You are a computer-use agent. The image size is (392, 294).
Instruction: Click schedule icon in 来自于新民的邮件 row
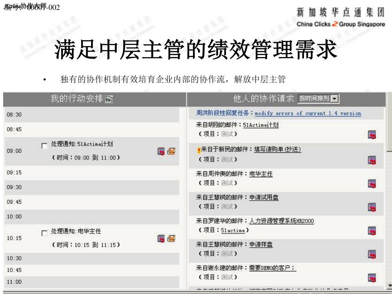372,160
